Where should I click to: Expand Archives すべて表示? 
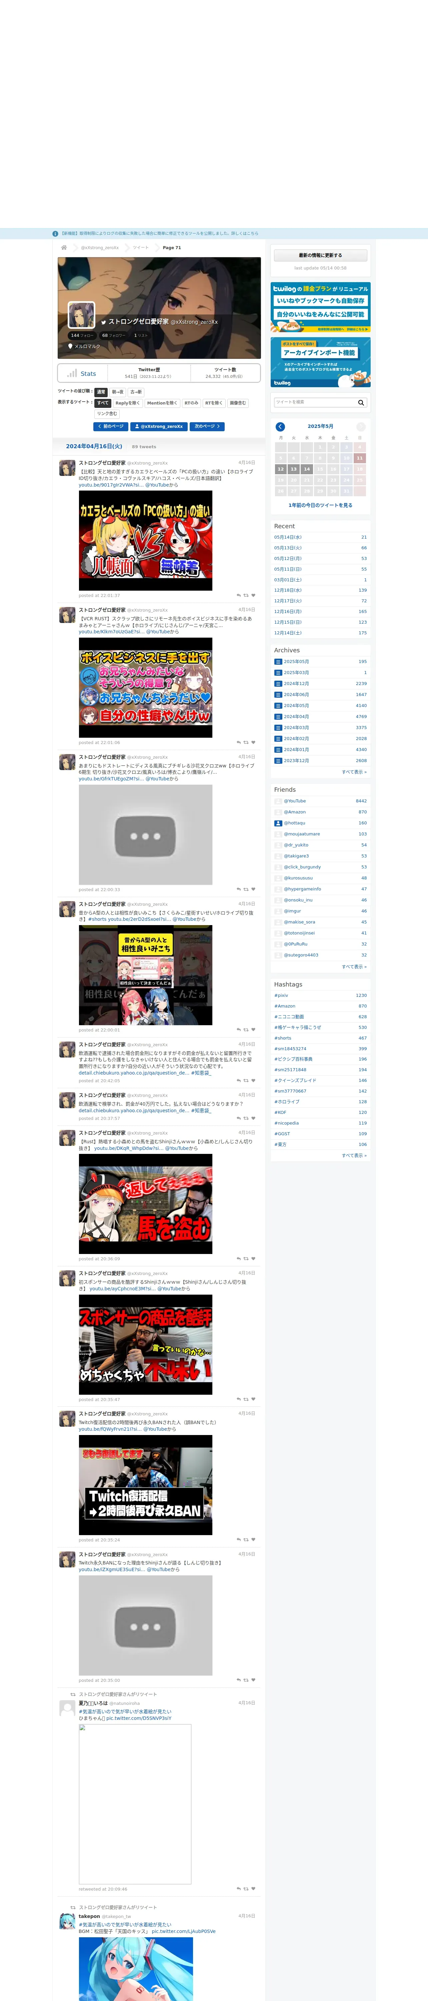coord(354,772)
